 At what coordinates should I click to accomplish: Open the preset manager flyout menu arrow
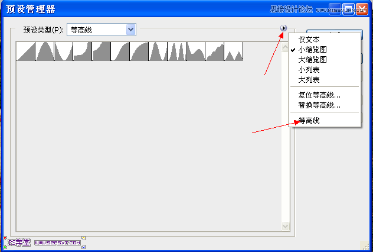tap(283, 28)
